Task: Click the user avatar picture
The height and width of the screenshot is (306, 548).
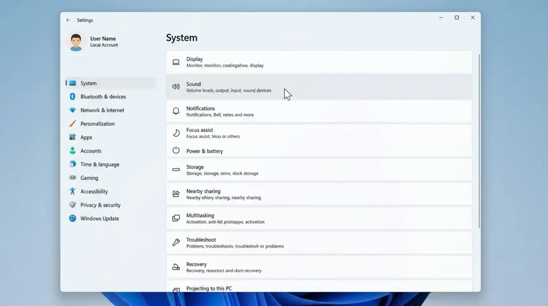Action: [76, 42]
